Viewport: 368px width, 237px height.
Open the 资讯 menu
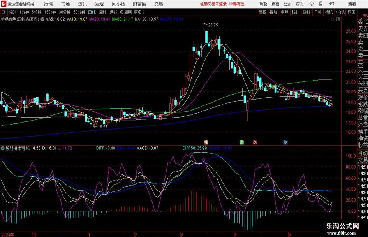[83, 4]
